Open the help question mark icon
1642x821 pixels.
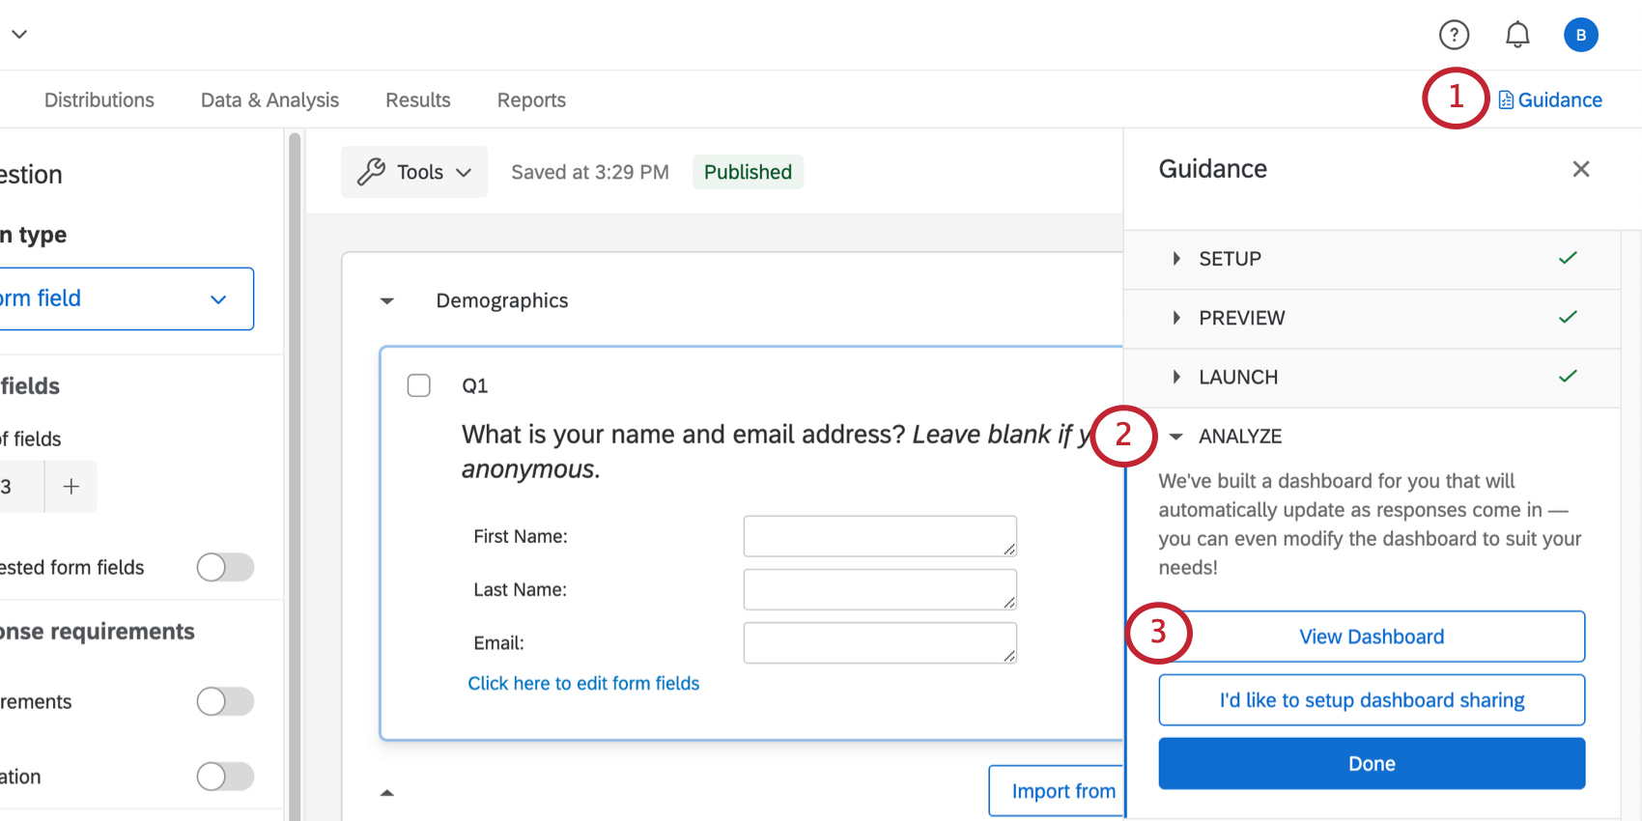click(1454, 35)
